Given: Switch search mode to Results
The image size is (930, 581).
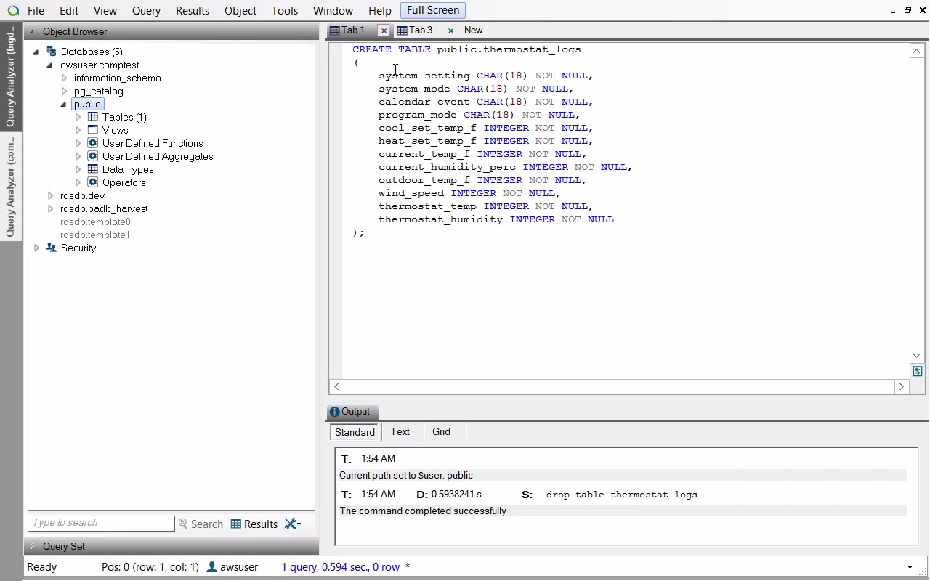Looking at the screenshot, I should click(254, 524).
